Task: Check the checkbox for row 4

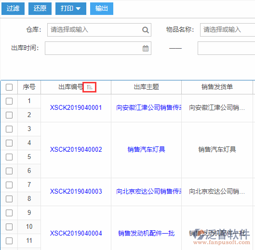Action: [x=9, y=143]
